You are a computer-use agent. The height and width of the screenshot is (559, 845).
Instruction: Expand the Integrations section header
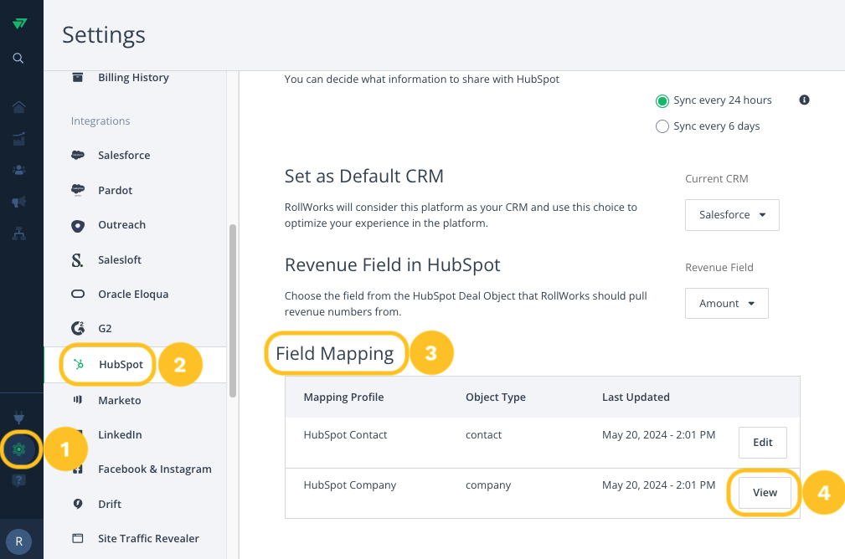click(100, 121)
